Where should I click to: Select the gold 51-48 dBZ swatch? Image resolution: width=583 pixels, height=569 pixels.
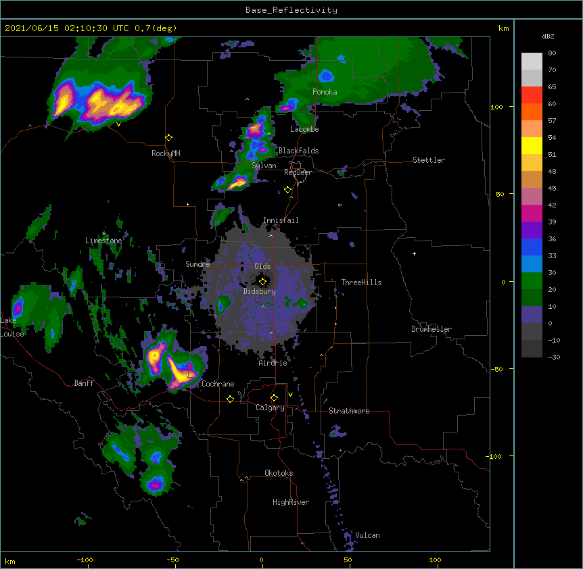click(x=532, y=163)
